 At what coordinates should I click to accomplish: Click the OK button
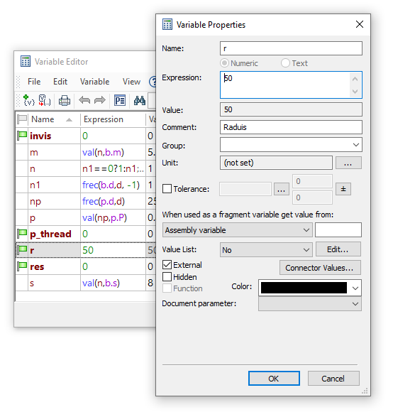tap(274, 379)
